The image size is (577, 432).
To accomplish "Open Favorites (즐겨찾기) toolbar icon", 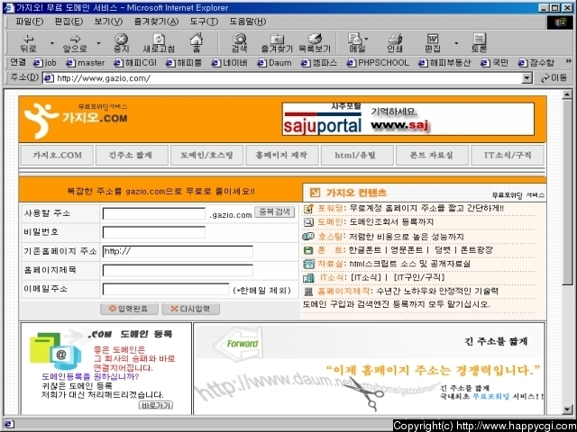I will (277, 43).
